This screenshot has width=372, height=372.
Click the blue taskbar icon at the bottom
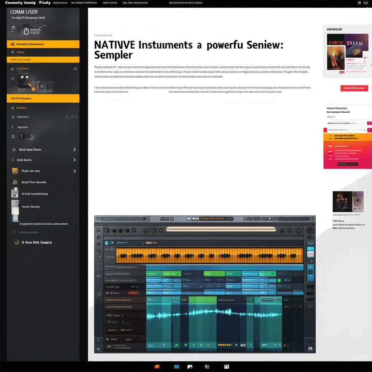pyautogui.click(x=177, y=367)
